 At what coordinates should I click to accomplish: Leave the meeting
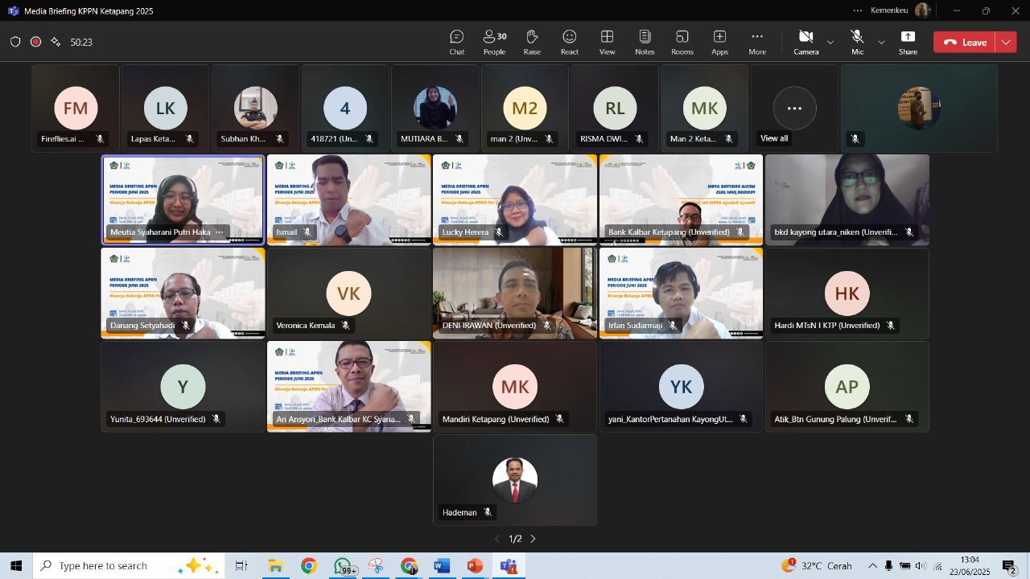click(x=965, y=42)
